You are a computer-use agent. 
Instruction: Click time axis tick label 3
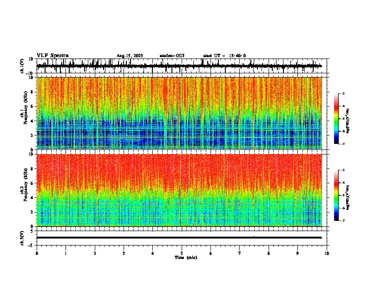[124, 253]
